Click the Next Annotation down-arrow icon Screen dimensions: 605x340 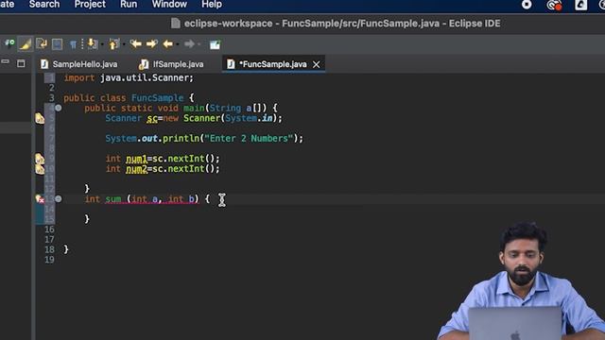coord(93,44)
